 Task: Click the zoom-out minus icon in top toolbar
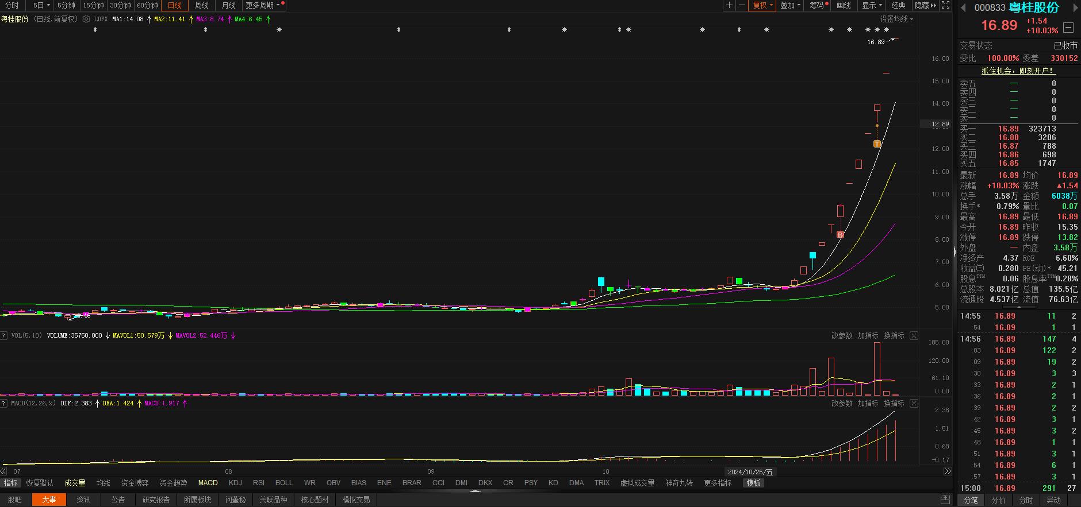(742, 5)
